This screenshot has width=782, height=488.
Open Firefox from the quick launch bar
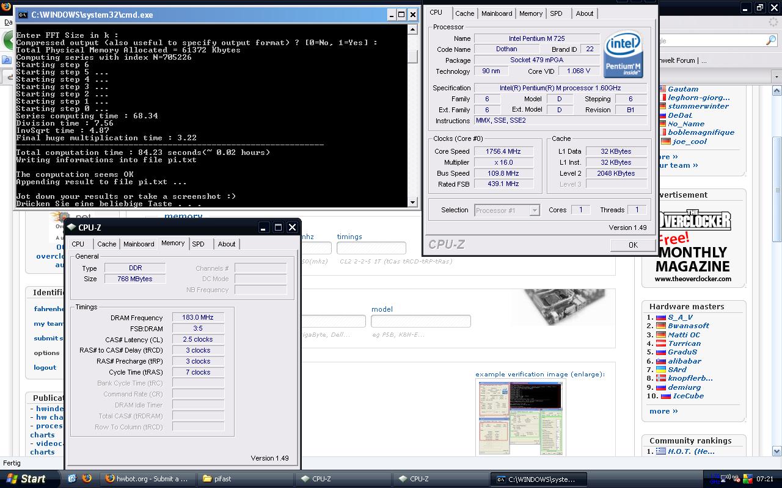pos(86,479)
